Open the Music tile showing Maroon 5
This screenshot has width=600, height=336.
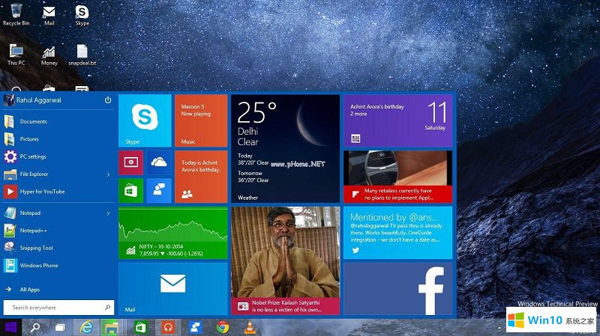(201, 120)
